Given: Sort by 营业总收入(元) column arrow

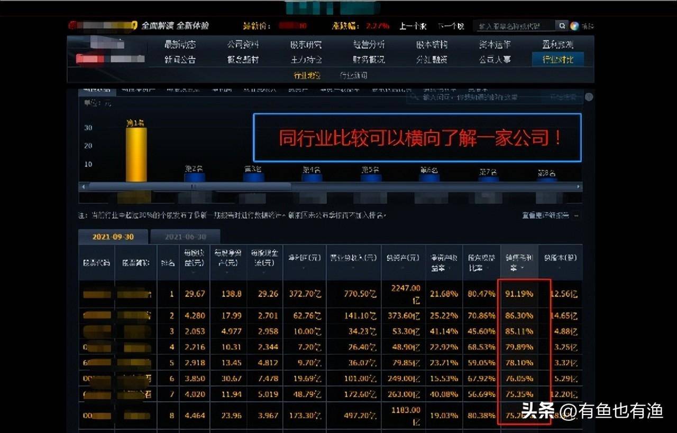Looking at the screenshot, I should pyautogui.click(x=353, y=268).
